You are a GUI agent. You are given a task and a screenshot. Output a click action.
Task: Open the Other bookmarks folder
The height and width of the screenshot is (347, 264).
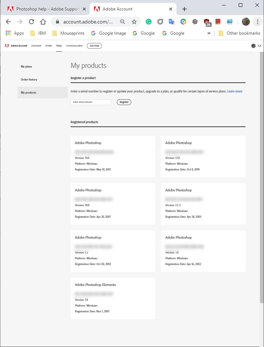pos(239,33)
